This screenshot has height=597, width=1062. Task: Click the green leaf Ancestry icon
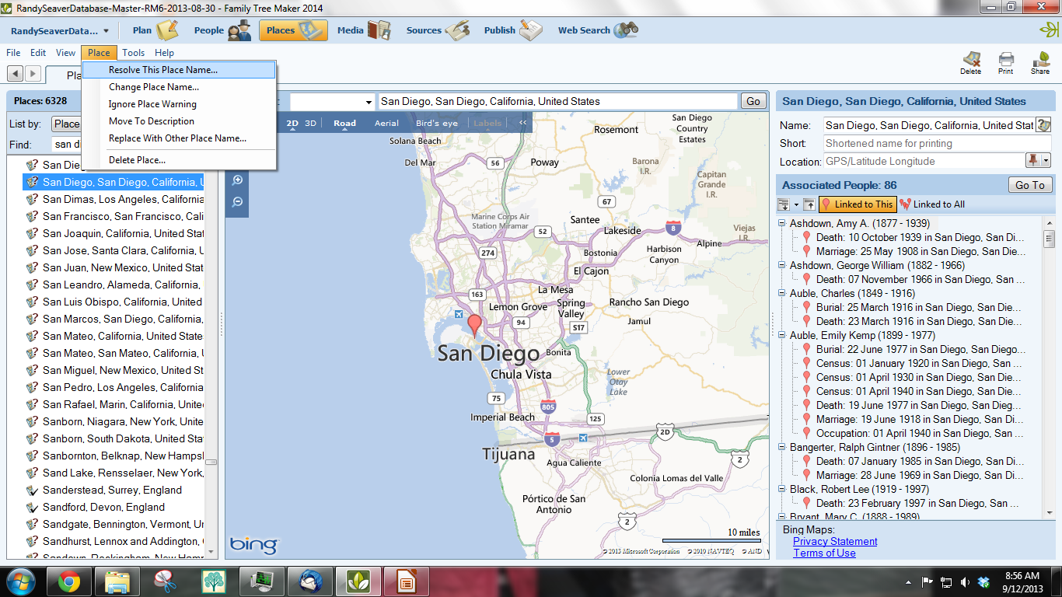pos(1048,30)
